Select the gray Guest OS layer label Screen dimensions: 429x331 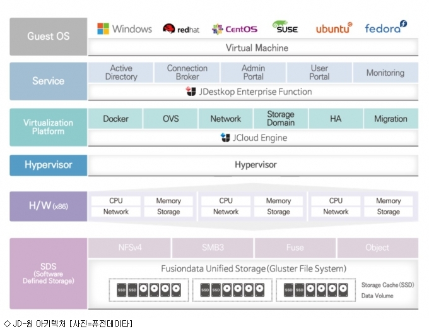[x=49, y=37]
